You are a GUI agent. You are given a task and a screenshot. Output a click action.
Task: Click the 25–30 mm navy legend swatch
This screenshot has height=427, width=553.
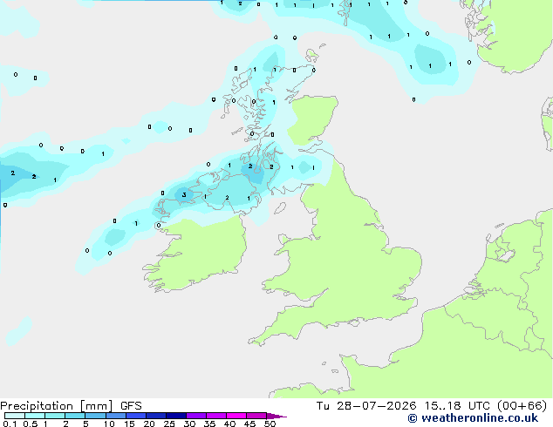(176, 416)
